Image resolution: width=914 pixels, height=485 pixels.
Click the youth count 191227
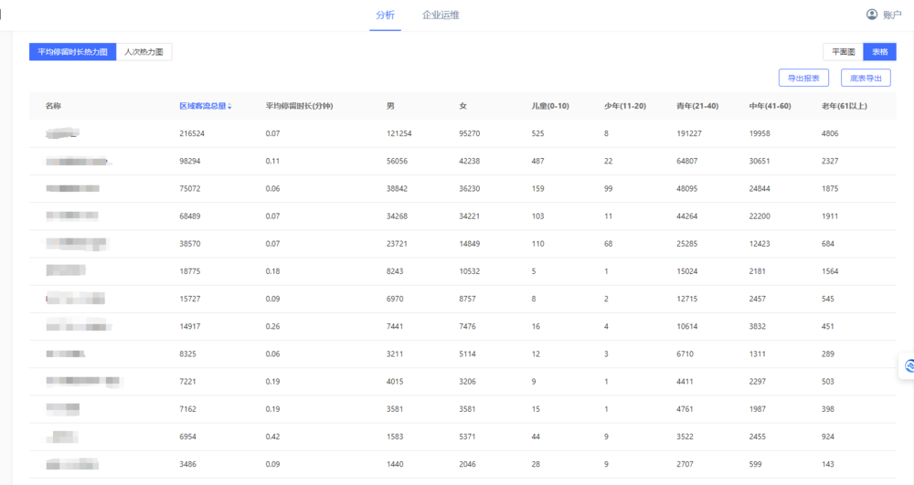(x=689, y=133)
